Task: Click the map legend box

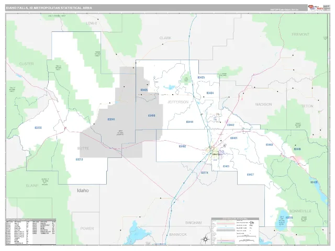Action: 235,231
